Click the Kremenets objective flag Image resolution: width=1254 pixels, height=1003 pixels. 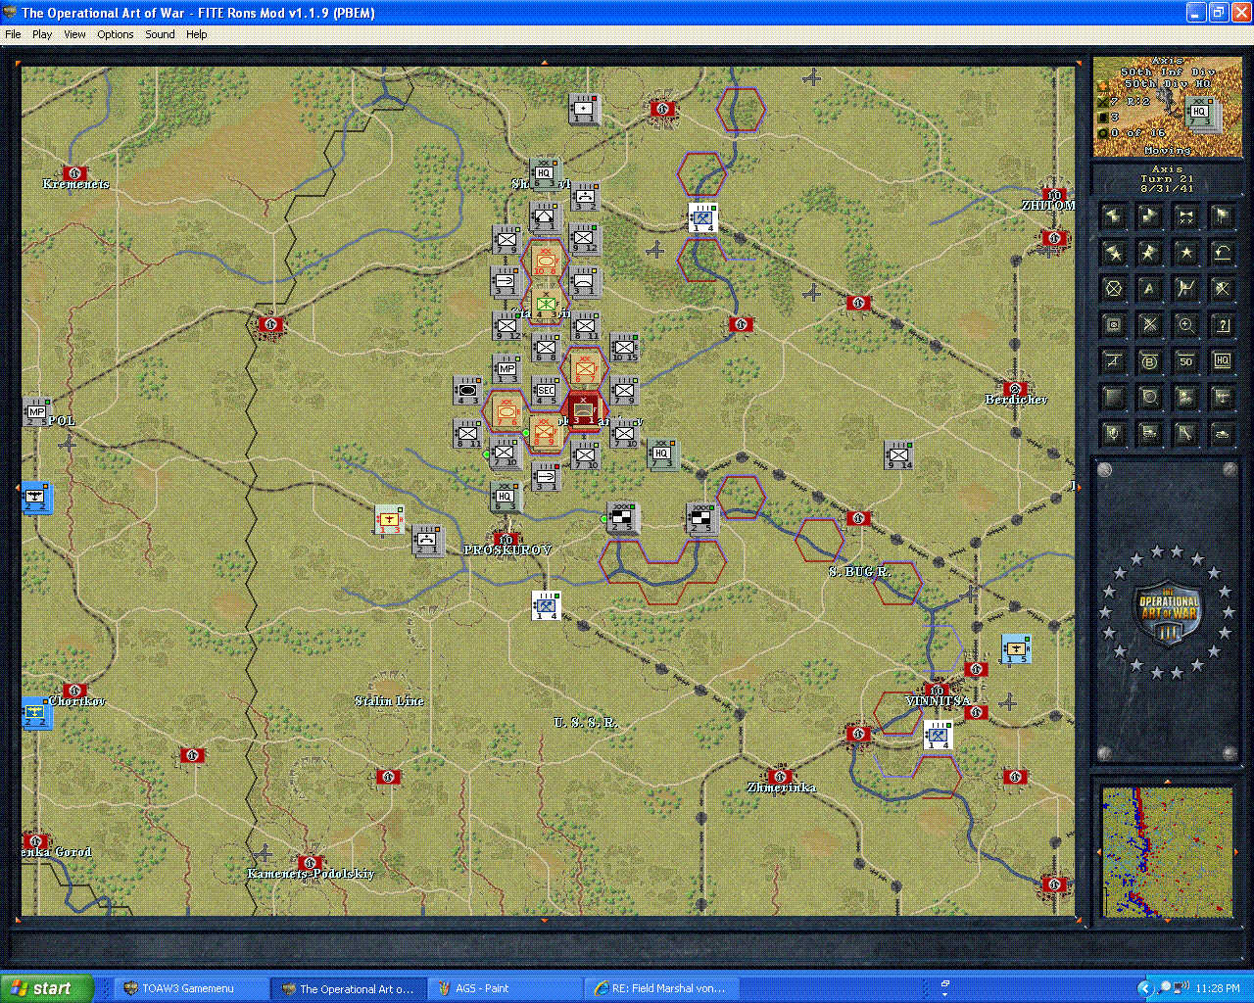(74, 172)
